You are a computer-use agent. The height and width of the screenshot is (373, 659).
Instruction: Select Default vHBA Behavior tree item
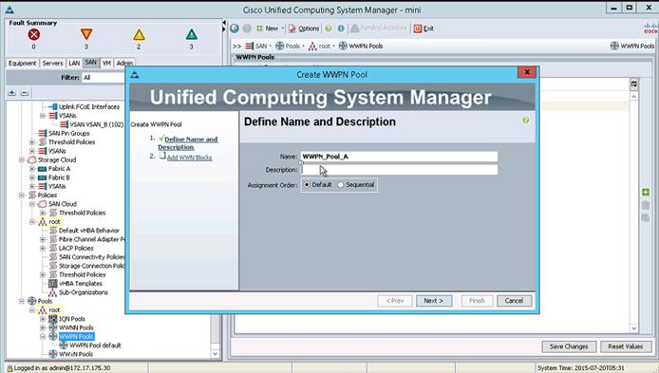[89, 231]
